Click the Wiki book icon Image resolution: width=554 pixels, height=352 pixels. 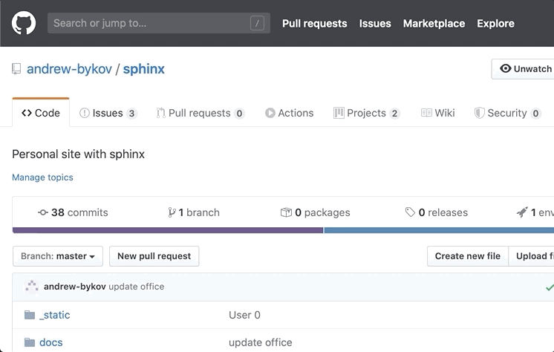pos(426,113)
